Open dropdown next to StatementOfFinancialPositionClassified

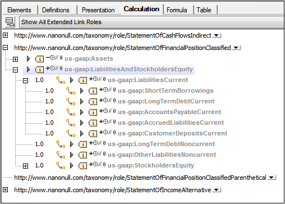tap(236, 48)
